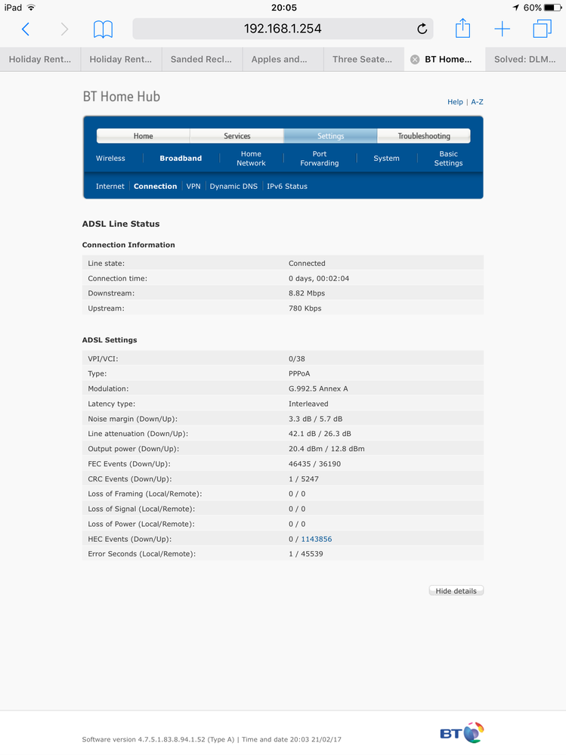Viewport: 566px width, 755px height.
Task: Tap the software version footer text
Action: 158,740
